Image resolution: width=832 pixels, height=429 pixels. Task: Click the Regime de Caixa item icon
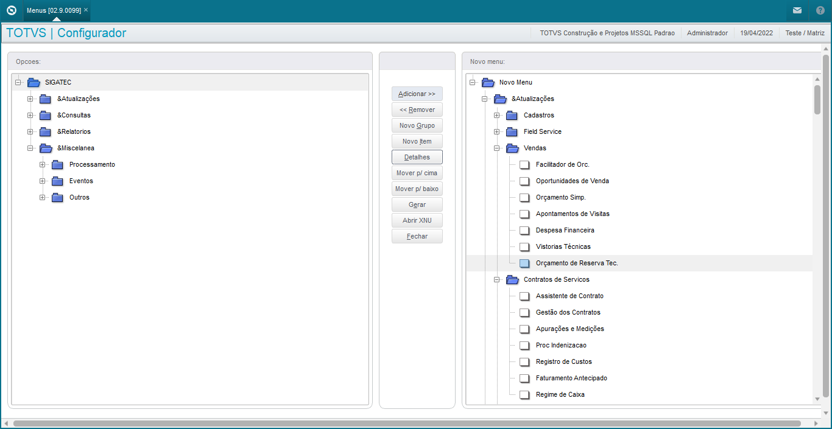(x=524, y=394)
